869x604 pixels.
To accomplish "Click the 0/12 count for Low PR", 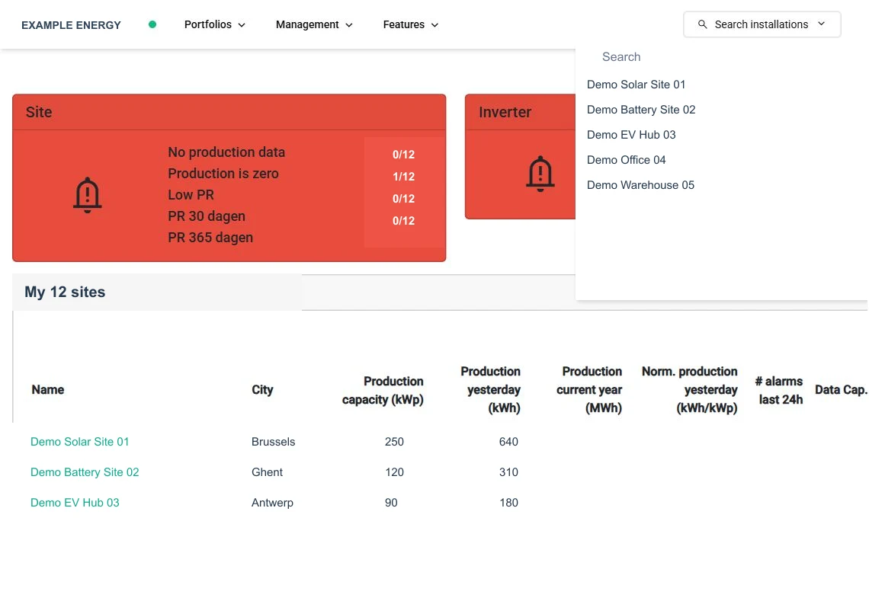I will (x=403, y=199).
